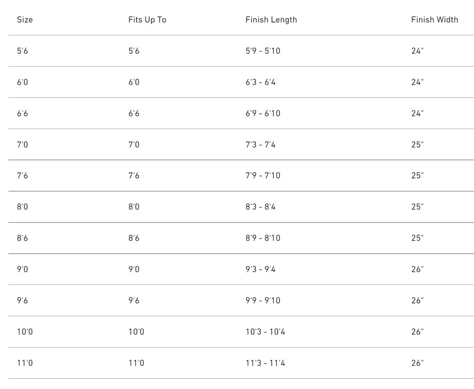Click finish width 26" for size 9'0
The image size is (474, 389).
pyautogui.click(x=417, y=269)
